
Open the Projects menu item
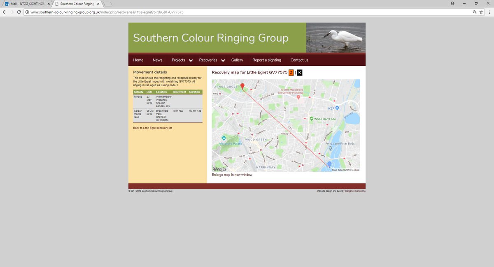tap(178, 60)
